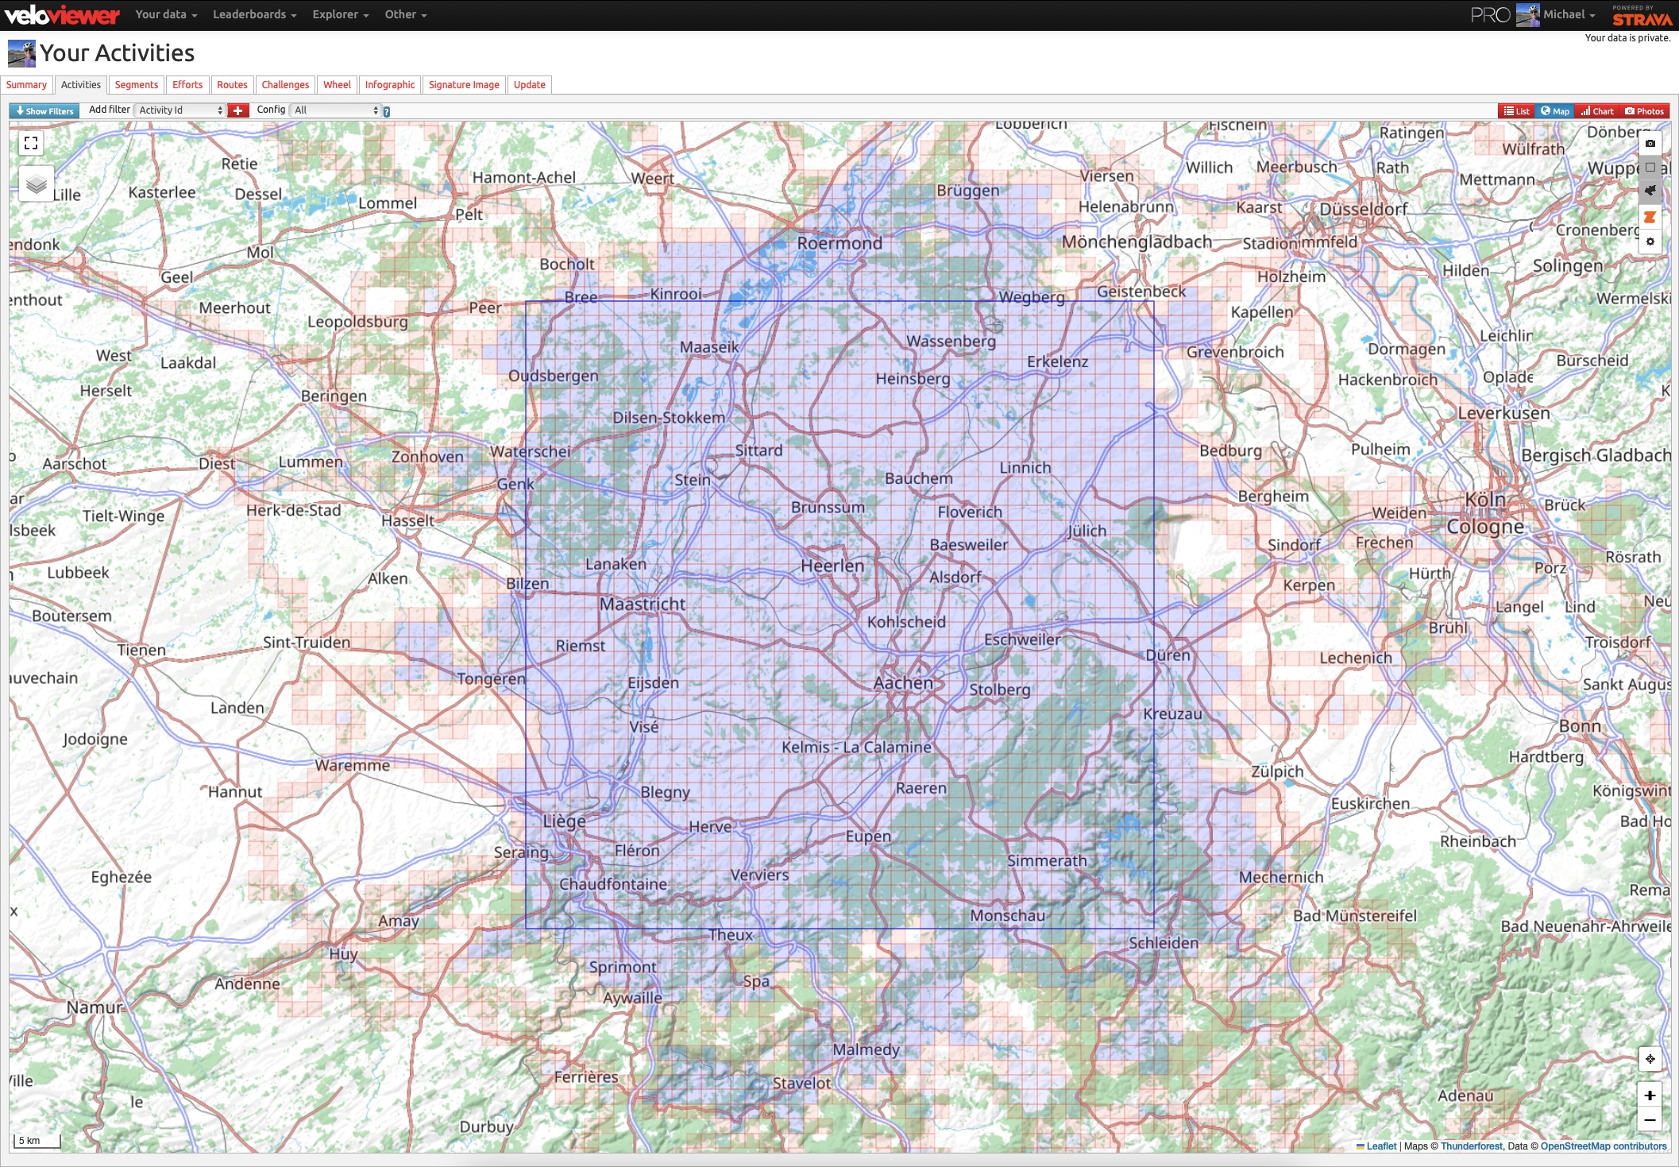1679x1167 pixels.
Task: Open the Config All dropdown
Action: point(336,110)
